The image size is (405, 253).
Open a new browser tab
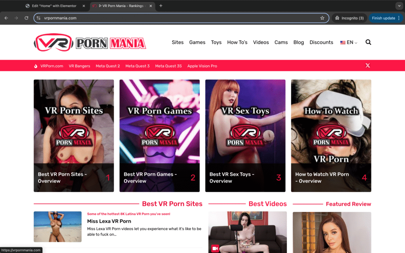pyautogui.click(x=161, y=6)
